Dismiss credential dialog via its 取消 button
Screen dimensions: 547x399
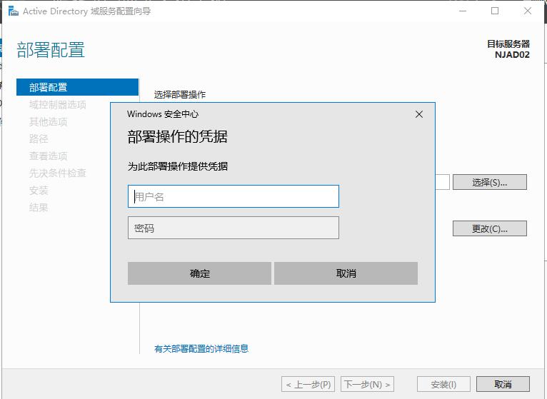coord(346,273)
